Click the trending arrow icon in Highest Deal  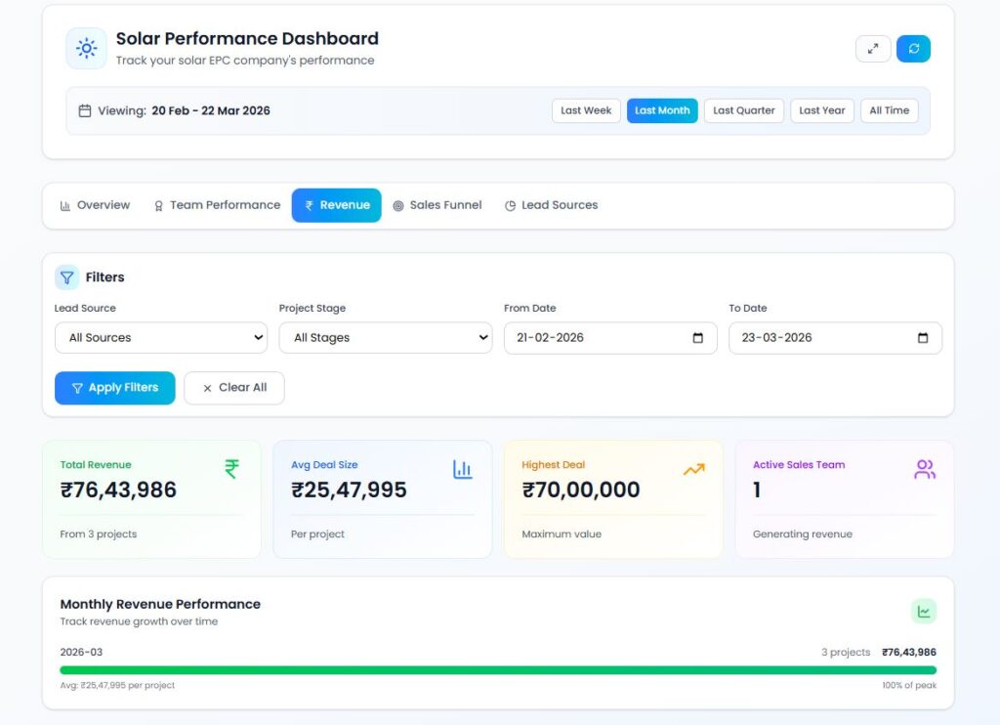(693, 469)
